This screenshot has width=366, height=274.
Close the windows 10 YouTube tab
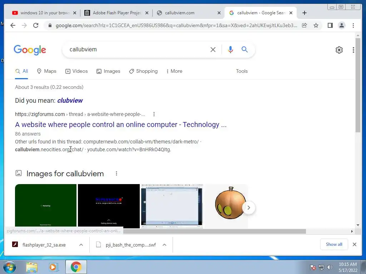click(75, 13)
